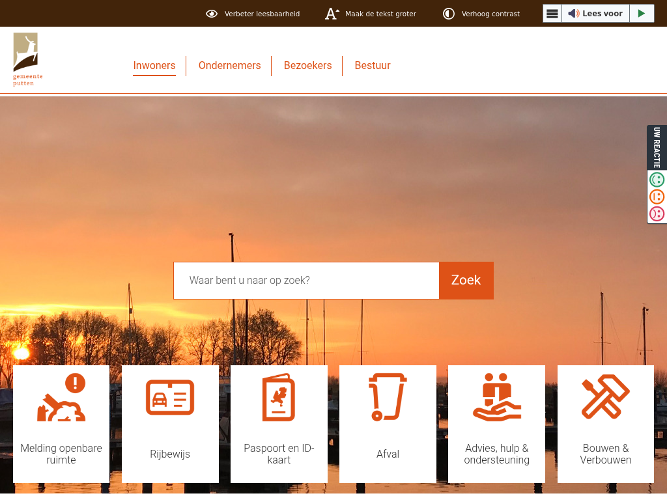
Task: Open the Paspoort en ID-kaart icon
Action: pyautogui.click(x=279, y=398)
